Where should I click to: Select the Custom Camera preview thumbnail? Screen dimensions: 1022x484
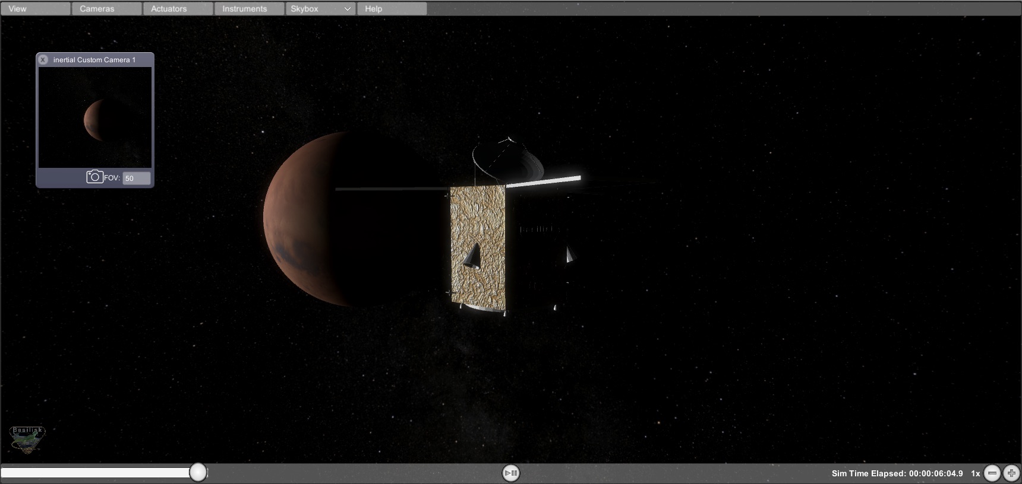95,117
